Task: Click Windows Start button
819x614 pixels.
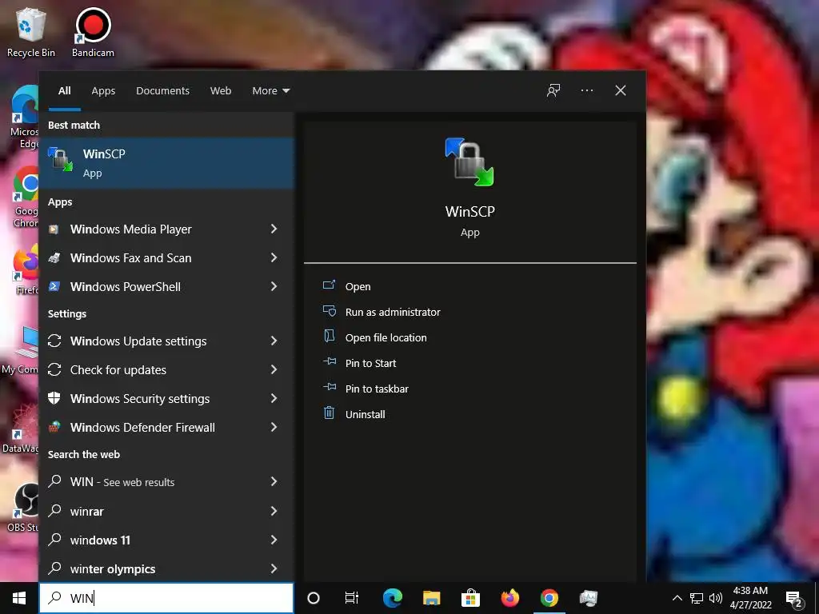Action: 19,598
